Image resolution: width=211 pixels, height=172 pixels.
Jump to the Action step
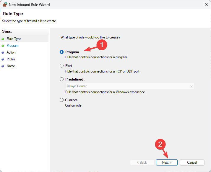pos(11,52)
